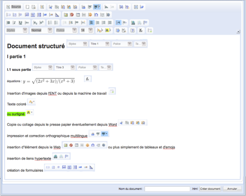Image resolution: width=246 pixels, height=196 pixels.
Task: Copy selection with the Copy icon
Action: click(x=57, y=7)
